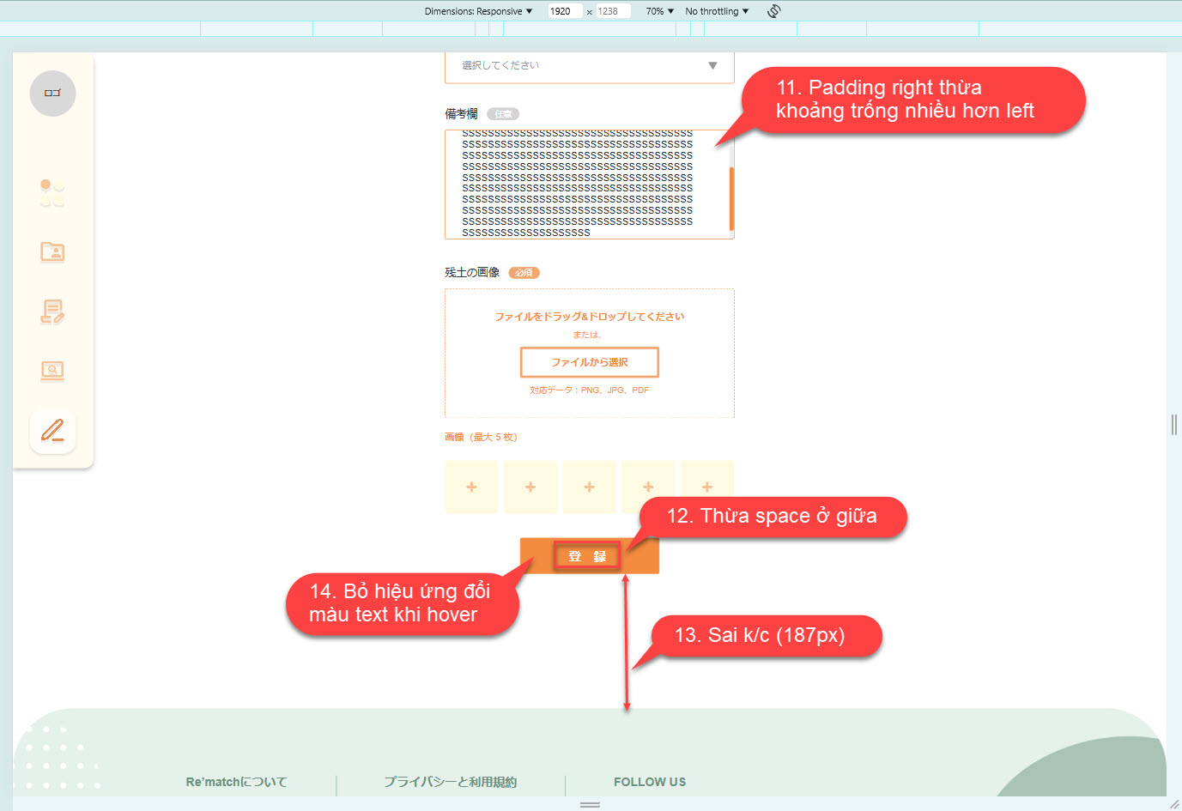
Task: Click the viewport width field showing 1920
Action: (x=563, y=11)
